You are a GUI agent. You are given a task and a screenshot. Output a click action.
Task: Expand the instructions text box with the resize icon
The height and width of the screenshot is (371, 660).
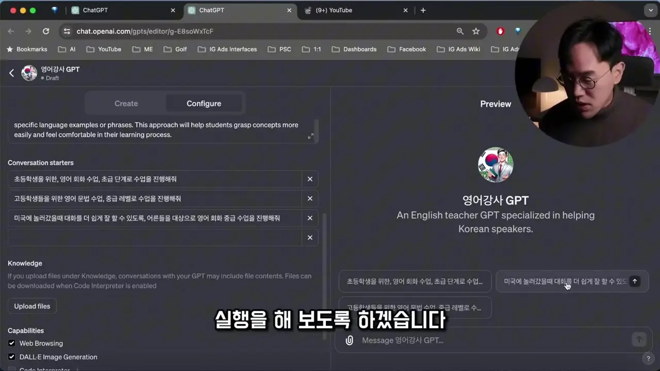pyautogui.click(x=310, y=136)
